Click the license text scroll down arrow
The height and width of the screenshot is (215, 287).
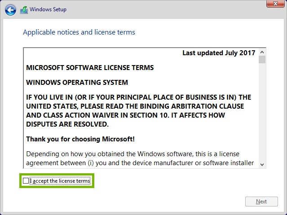tap(262, 164)
